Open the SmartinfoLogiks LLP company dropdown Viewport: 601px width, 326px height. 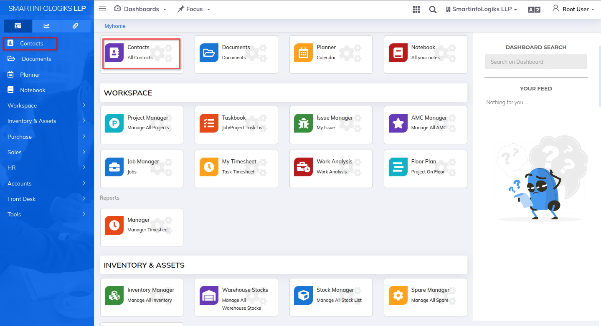coord(482,9)
